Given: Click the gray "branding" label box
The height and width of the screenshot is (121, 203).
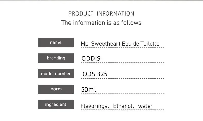Looking at the screenshot, I should (x=56, y=58).
